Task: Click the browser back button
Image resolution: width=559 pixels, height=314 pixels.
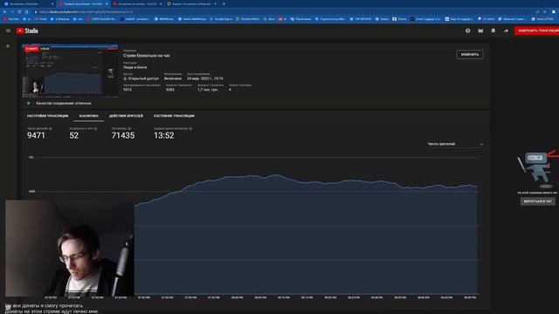Action: point(5,11)
